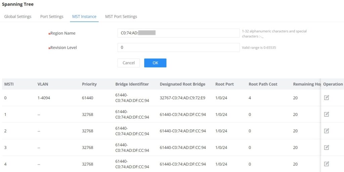The height and width of the screenshot is (172, 344).
Task: Select VLAN value 1-4094
Action: (x=44, y=98)
